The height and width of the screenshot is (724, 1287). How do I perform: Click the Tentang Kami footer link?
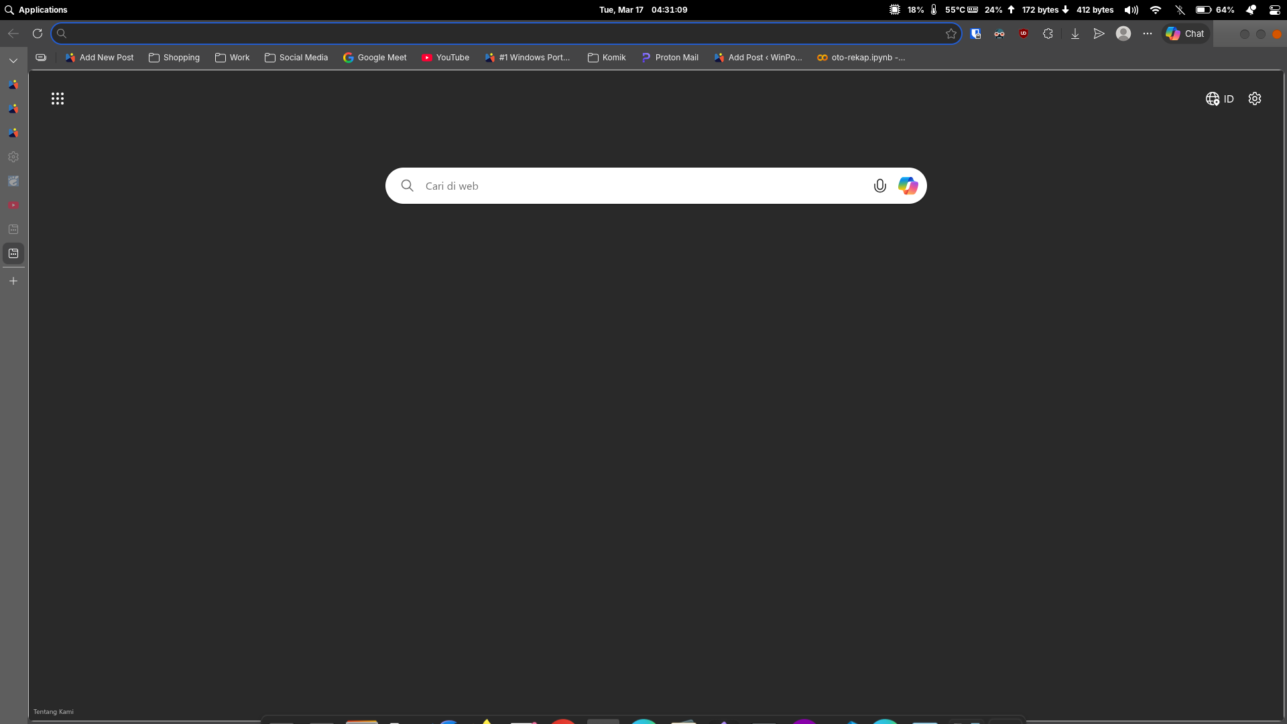pos(54,712)
